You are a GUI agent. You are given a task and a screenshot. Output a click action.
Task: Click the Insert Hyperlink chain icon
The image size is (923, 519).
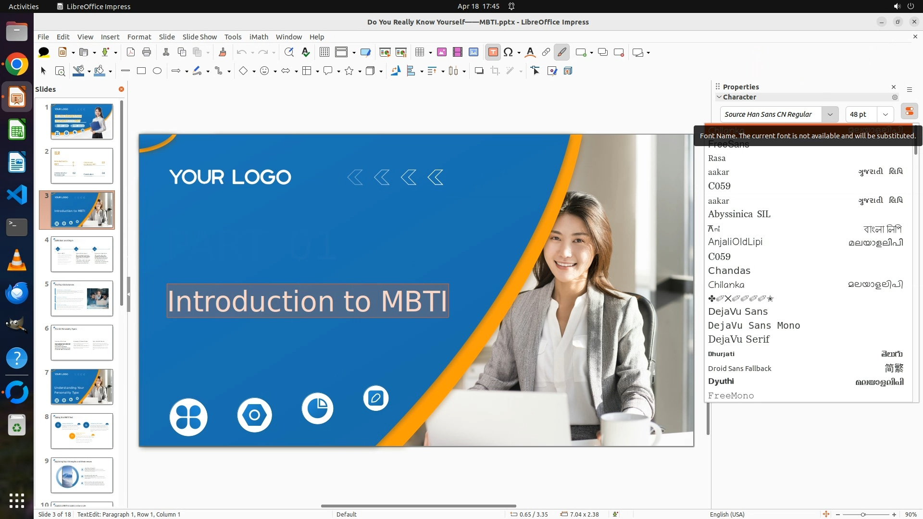[546, 52]
